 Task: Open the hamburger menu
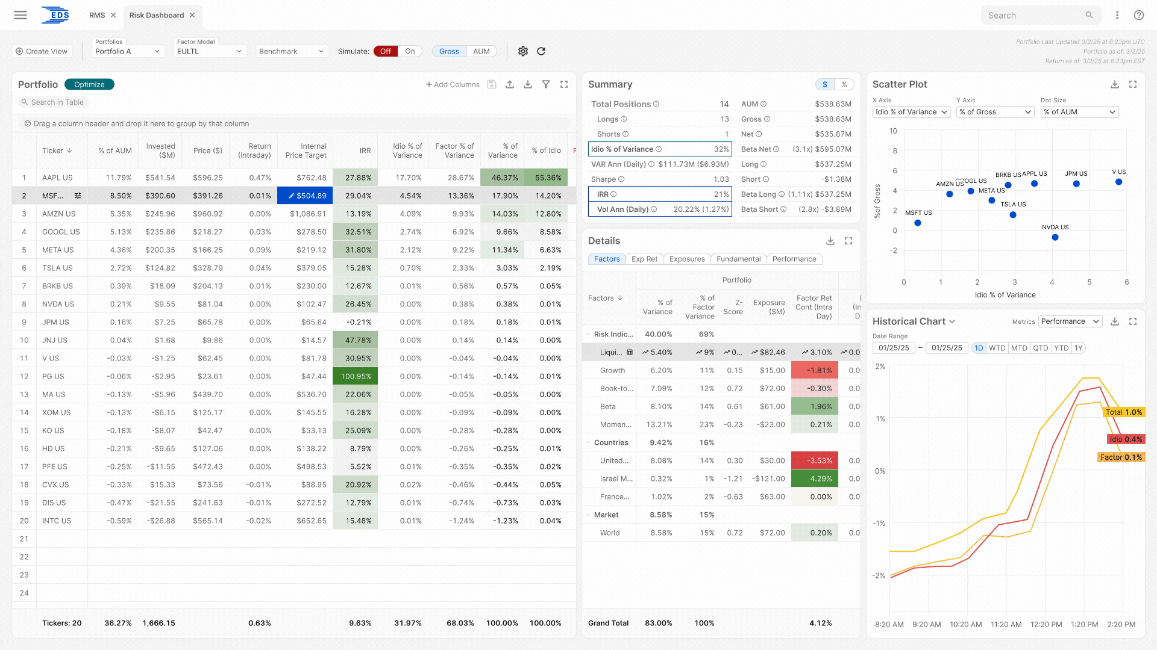click(20, 15)
